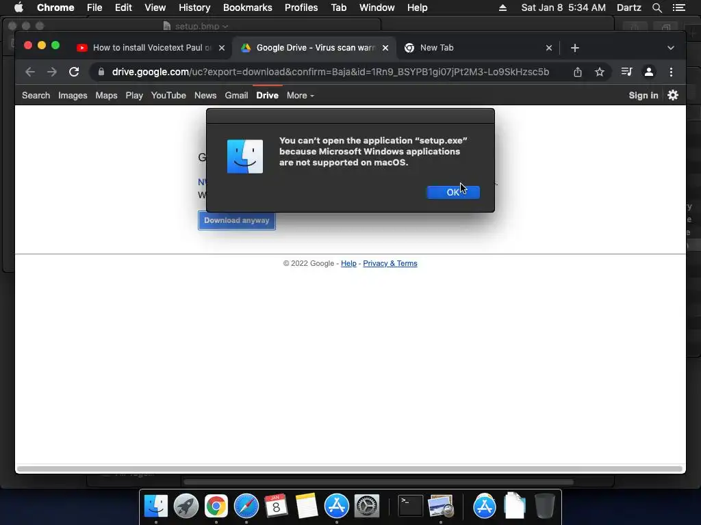Screen dimensions: 701x525
Task: Click the Download anyway button
Action: (x=236, y=220)
